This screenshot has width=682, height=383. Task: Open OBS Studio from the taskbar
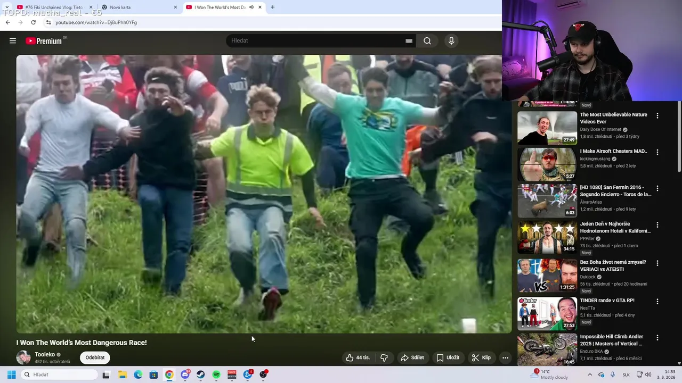(263, 374)
